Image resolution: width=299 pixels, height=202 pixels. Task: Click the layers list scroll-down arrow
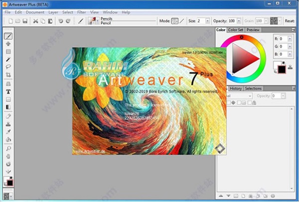pos(292,189)
